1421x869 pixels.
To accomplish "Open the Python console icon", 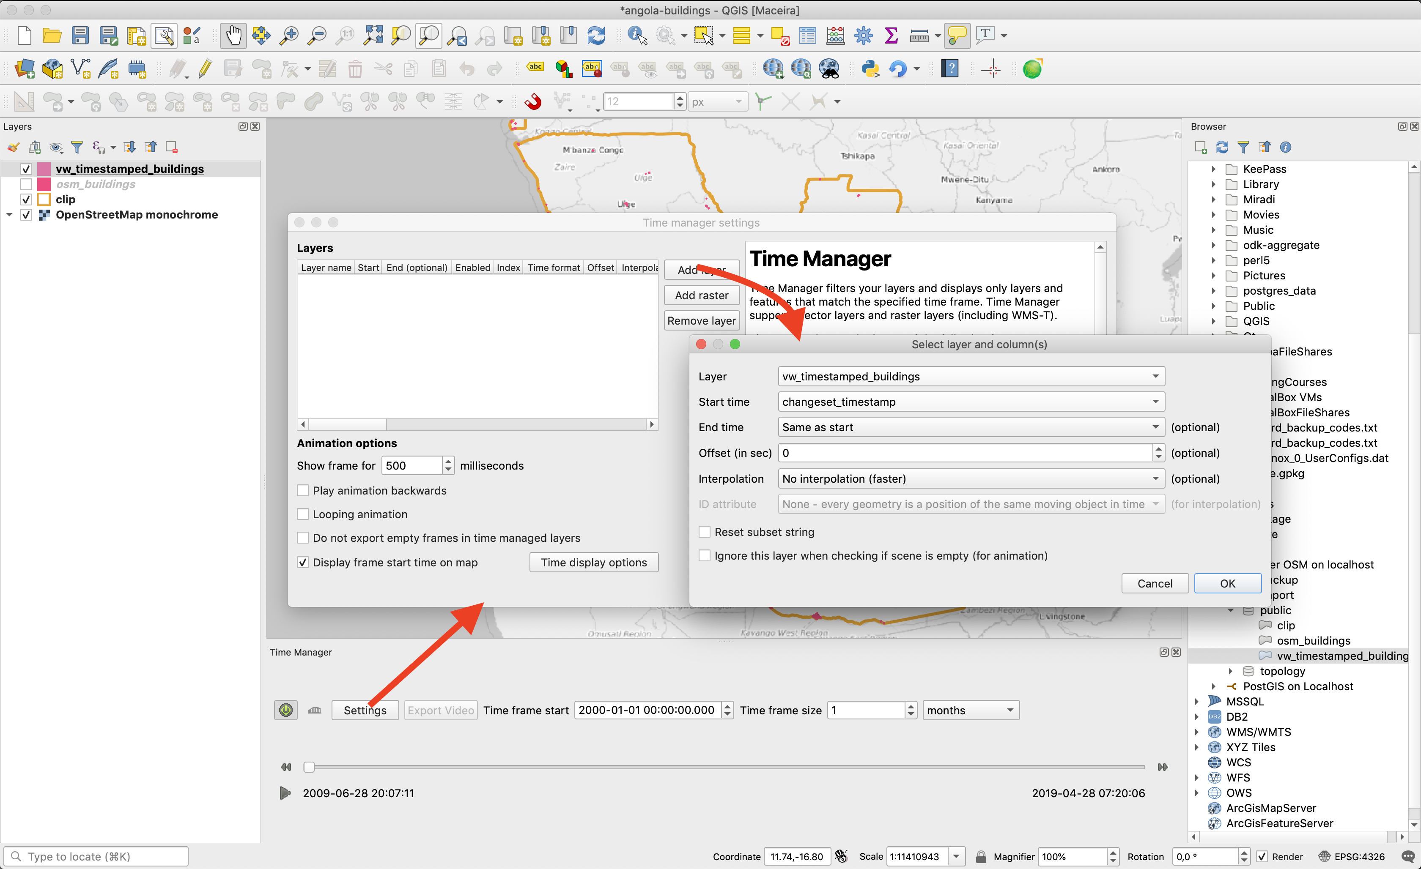I will 870,69.
